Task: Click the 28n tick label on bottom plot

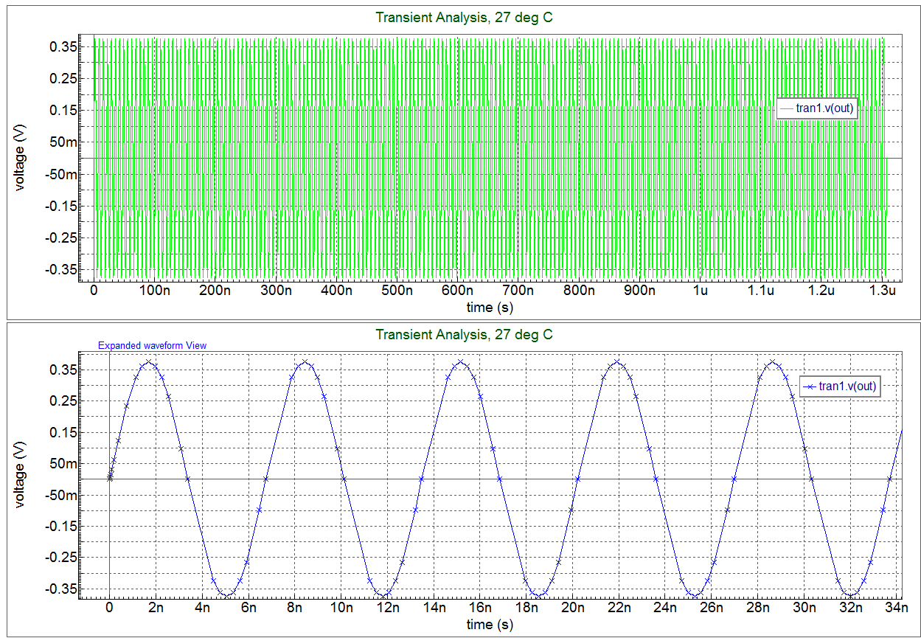Action: [758, 608]
